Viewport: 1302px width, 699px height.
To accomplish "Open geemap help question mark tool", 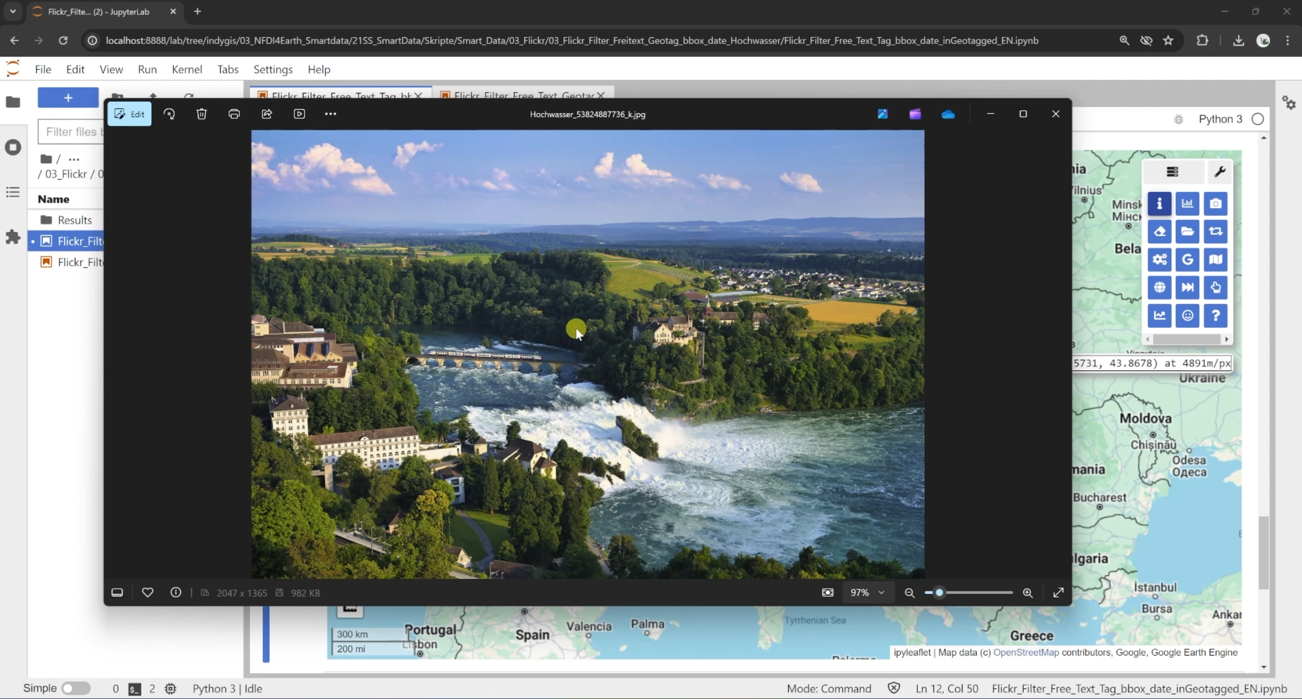I will [1215, 315].
